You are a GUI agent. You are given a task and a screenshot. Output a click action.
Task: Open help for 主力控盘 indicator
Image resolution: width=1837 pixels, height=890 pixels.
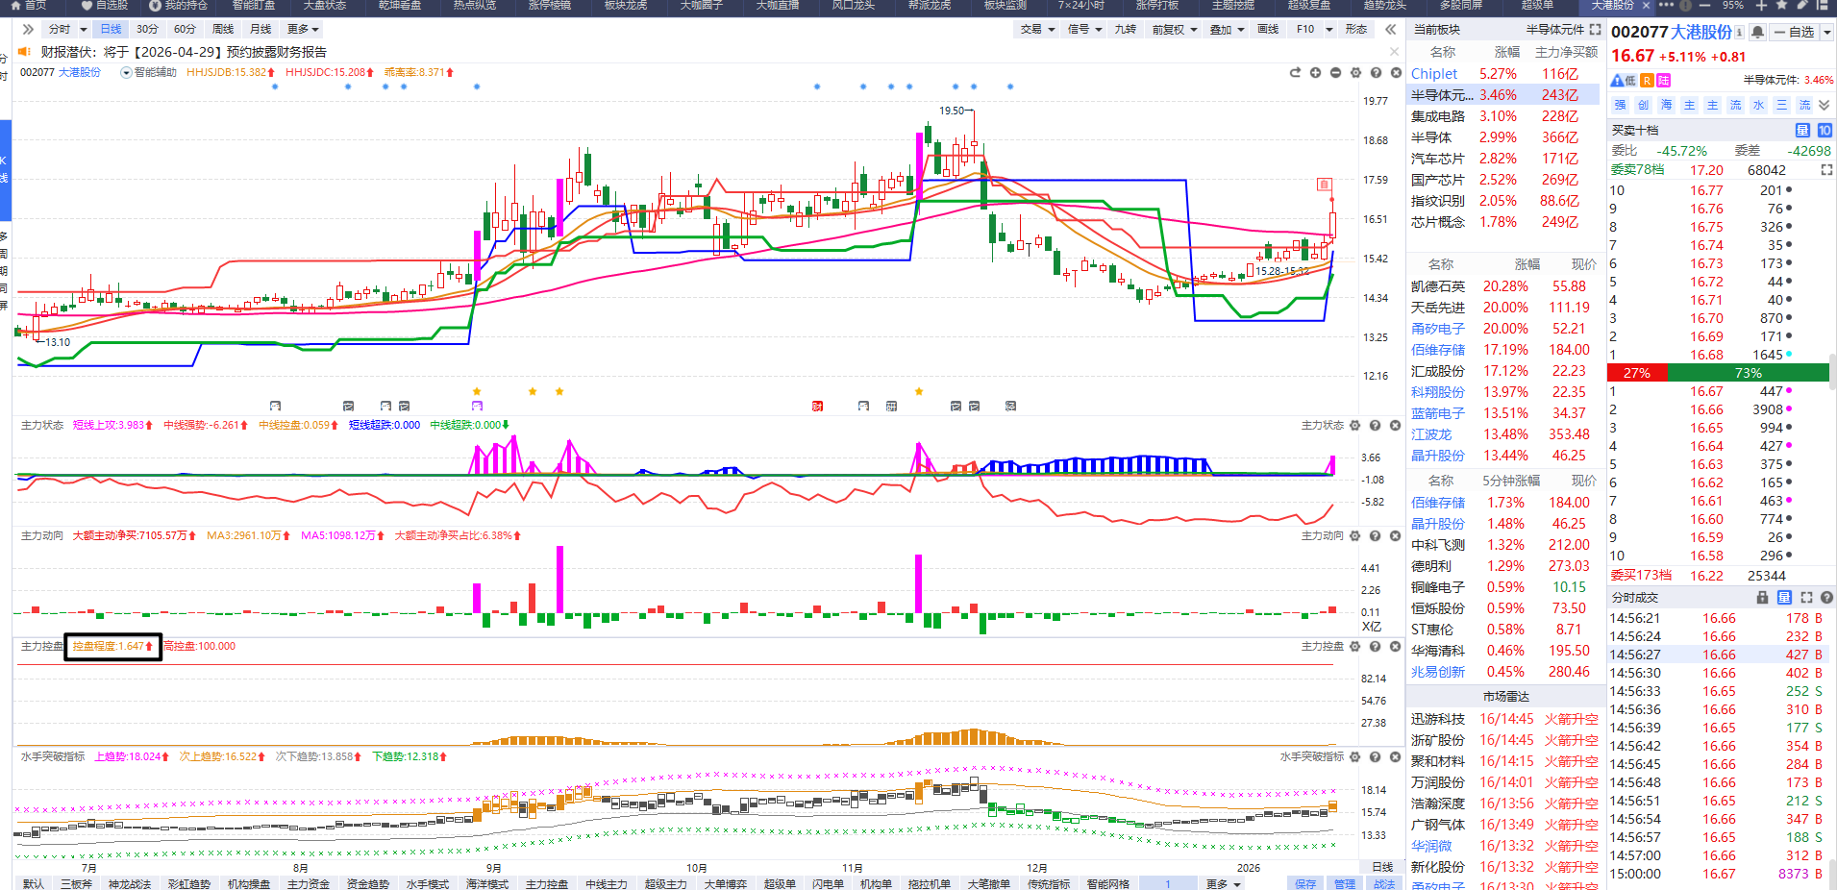click(x=1376, y=647)
